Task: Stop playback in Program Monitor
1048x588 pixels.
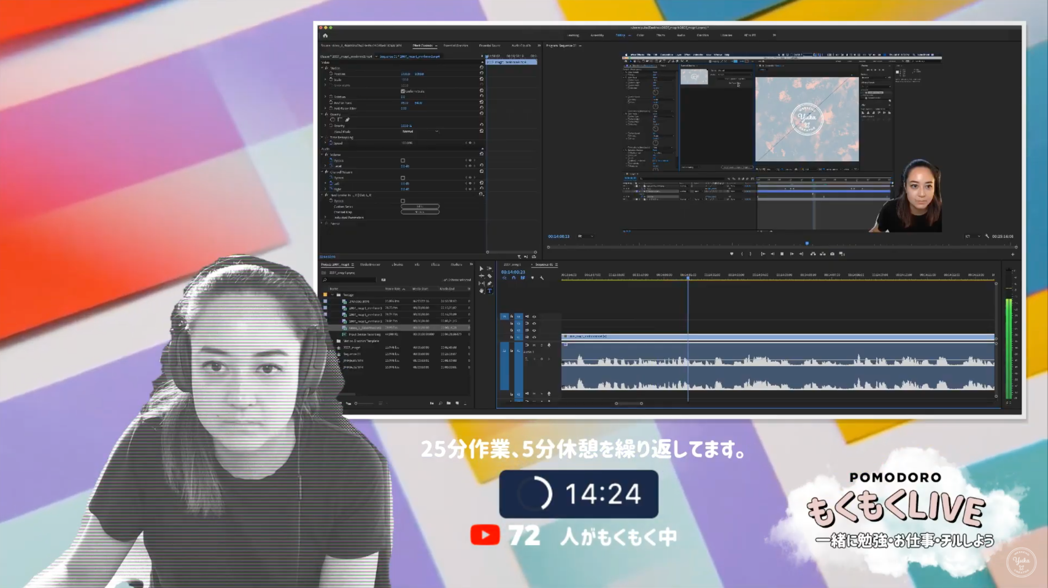Action: (782, 254)
